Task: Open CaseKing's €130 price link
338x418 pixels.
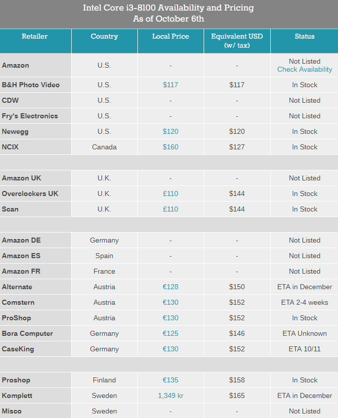Action: click(x=171, y=349)
